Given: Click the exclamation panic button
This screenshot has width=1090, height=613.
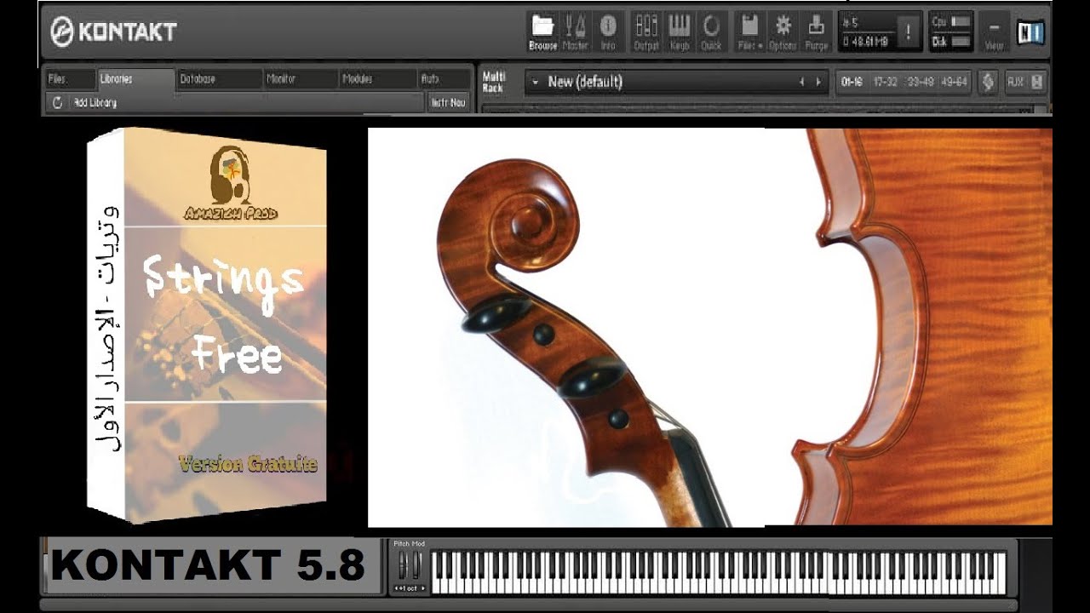Looking at the screenshot, I should [x=909, y=32].
